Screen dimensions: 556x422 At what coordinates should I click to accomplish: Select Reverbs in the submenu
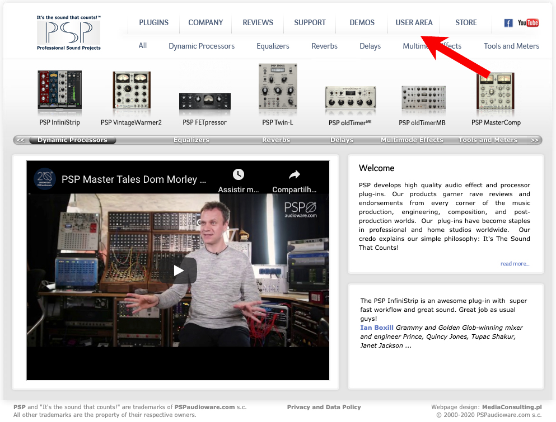[324, 46]
